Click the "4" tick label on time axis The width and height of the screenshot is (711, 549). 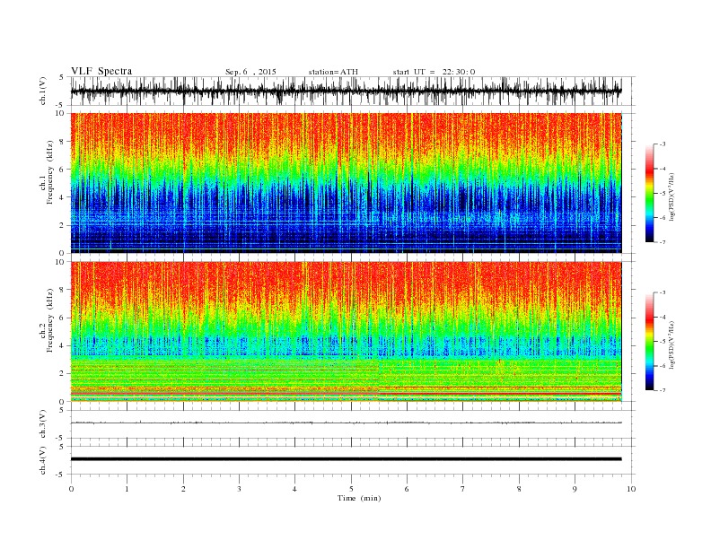pos(294,489)
